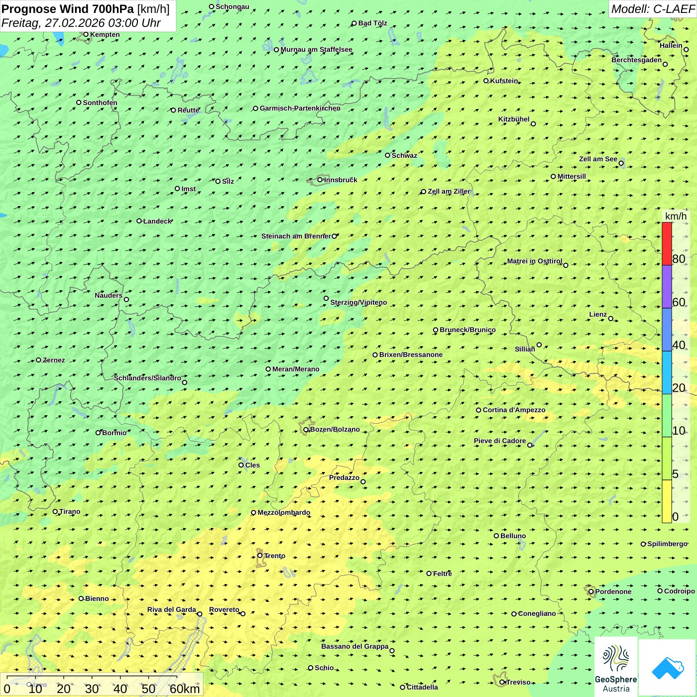Viewport: 697px width, 697px height.
Task: Click the Riva del Garda location circle
Action: [x=200, y=614]
